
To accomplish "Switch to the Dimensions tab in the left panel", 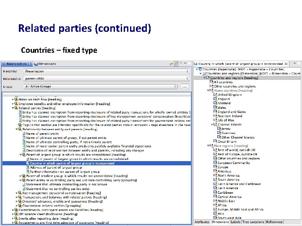I will 45,64.
